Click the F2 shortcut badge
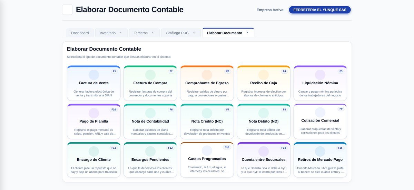Viewport: 414px width, 190px height. [171, 71]
